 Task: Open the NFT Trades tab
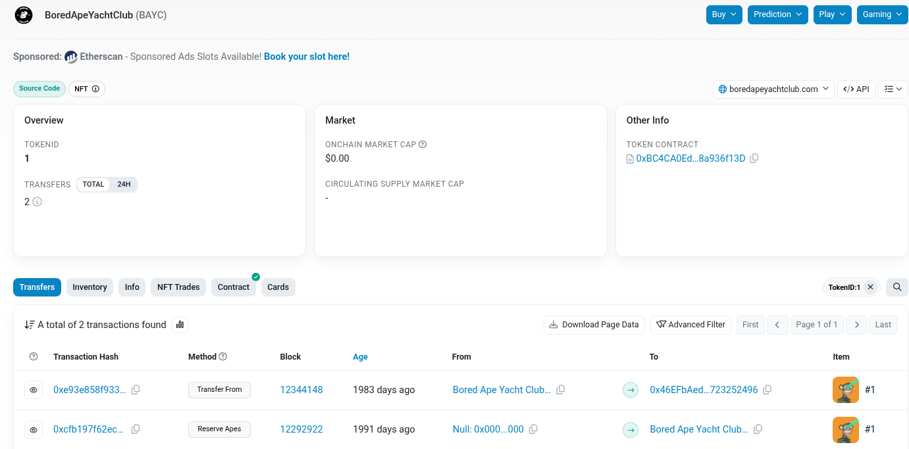[178, 287]
